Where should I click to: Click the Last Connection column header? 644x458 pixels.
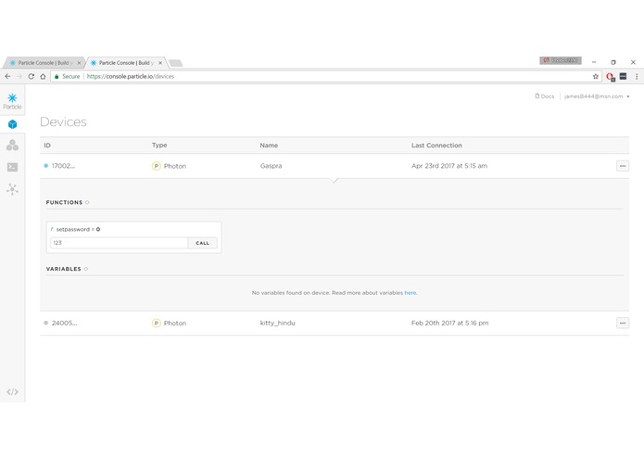(x=436, y=146)
